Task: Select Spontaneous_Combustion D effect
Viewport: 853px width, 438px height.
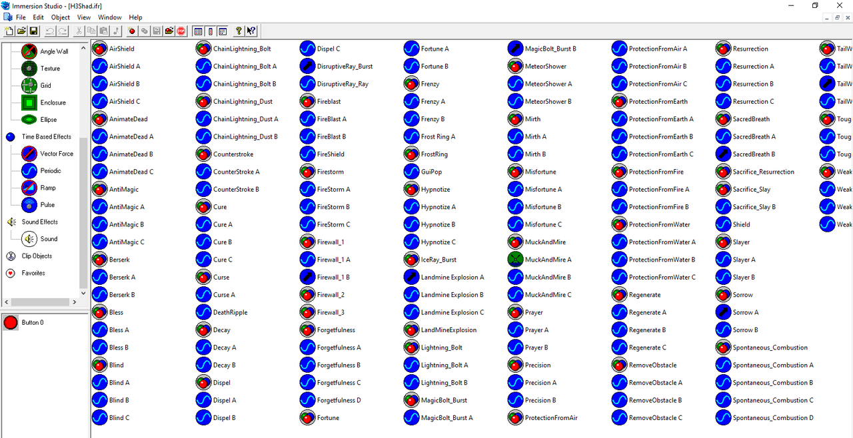Action: click(x=765, y=418)
